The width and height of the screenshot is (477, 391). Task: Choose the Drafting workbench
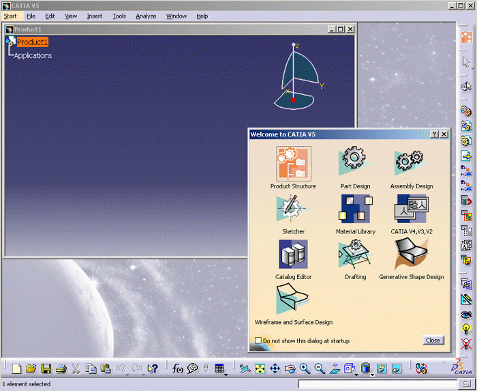pos(355,255)
